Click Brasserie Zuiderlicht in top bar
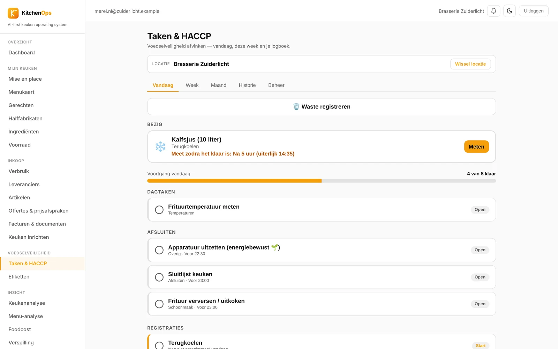Screen dimensions: 558x349 tap(461, 11)
